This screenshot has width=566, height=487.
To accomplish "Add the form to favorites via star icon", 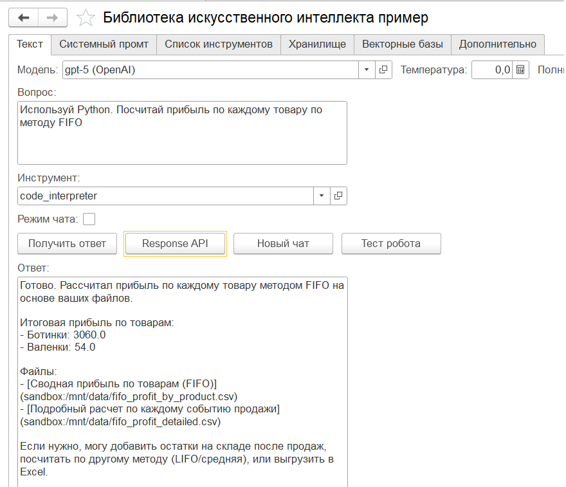I will click(x=85, y=17).
